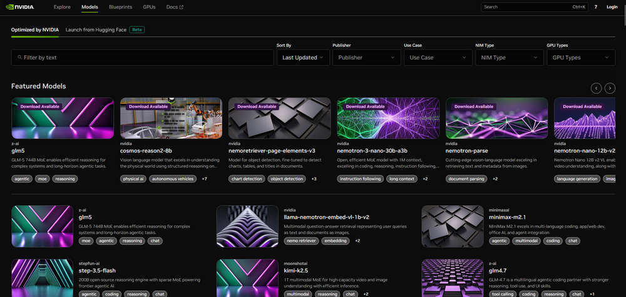Click the llama-nemotron-embed-vl-1b-v2 thumbnail image
The height and width of the screenshot is (297, 626).
tap(247, 226)
